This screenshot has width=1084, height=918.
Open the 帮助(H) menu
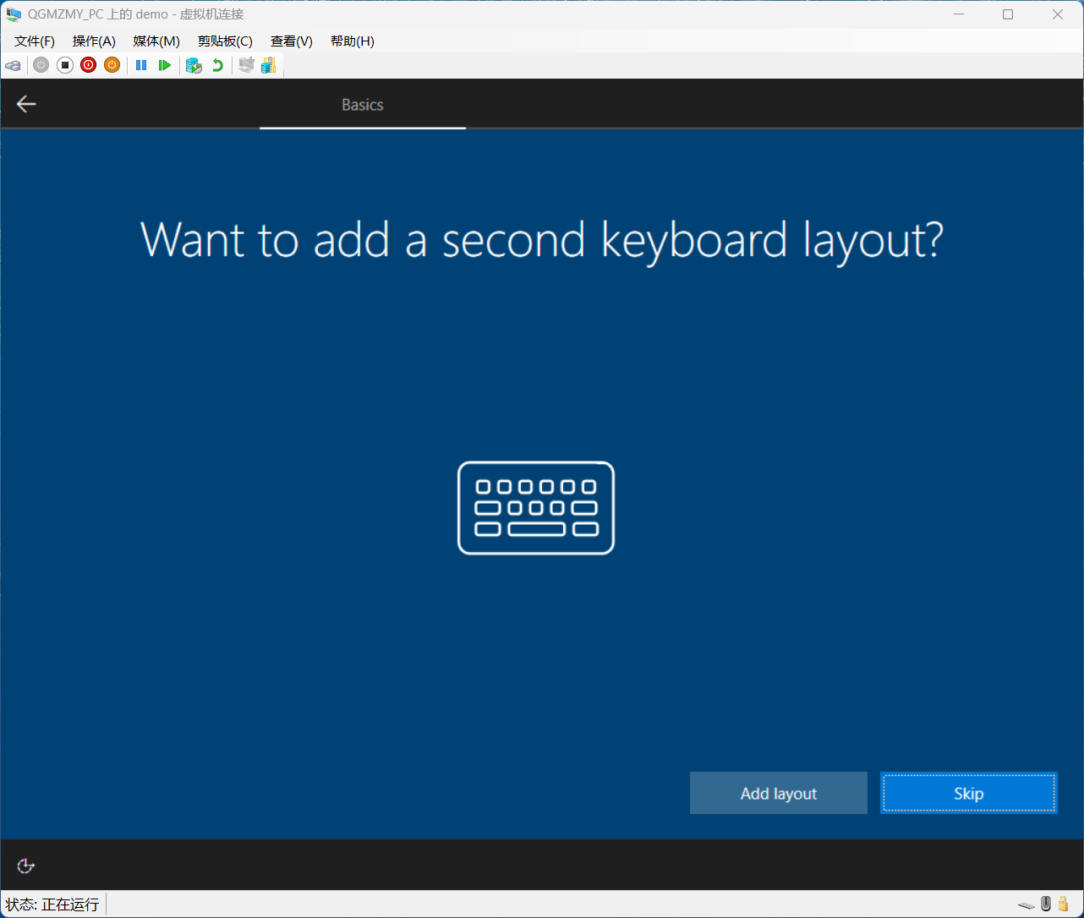tap(353, 41)
